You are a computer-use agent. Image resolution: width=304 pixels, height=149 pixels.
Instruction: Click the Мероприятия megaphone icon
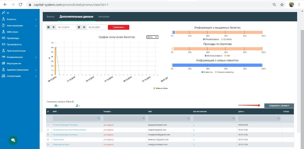pyautogui.click(x=3, y=63)
